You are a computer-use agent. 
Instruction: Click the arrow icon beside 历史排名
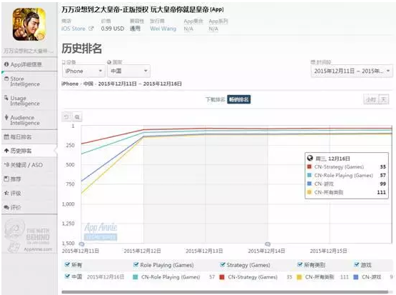(6, 151)
